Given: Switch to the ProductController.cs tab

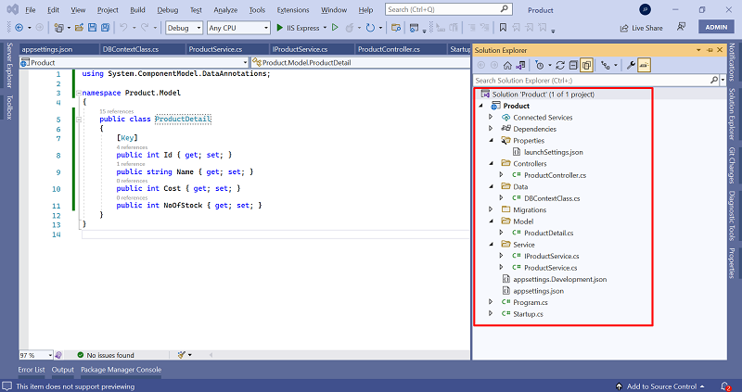Looking at the screenshot, I should click(x=389, y=48).
